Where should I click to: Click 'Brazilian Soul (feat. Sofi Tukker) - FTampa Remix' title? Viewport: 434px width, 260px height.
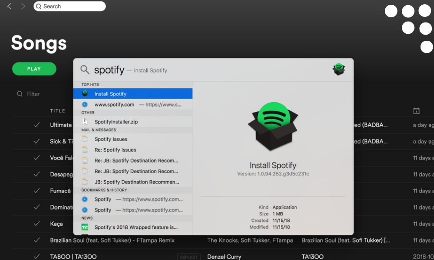point(112,240)
